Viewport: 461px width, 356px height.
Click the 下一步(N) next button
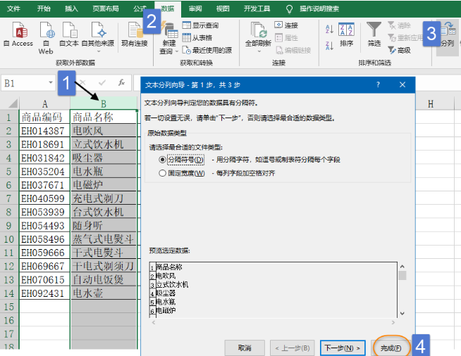[x=343, y=348]
